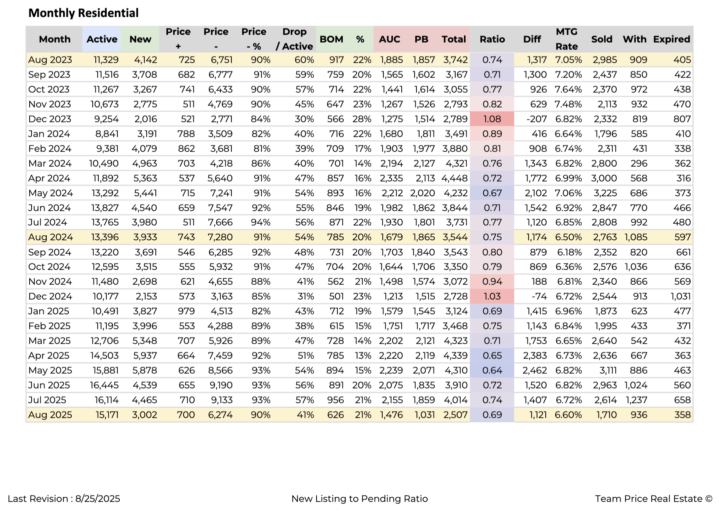
Task: Click the Team Price Real Estate footer
Action: 654,499
